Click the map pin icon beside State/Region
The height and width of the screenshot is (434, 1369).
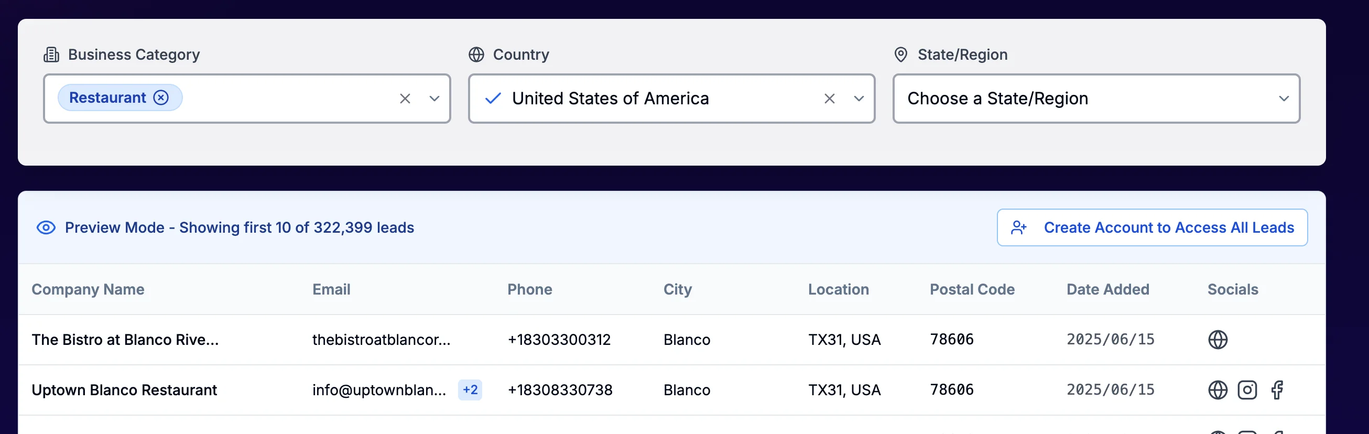point(900,53)
